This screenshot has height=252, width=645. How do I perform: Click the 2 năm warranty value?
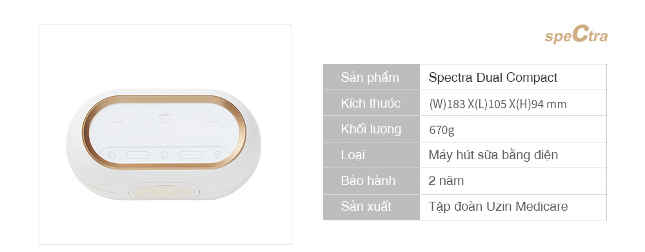point(446,181)
